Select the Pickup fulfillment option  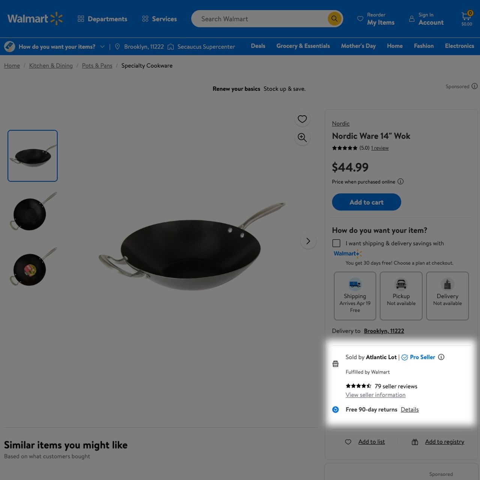pyautogui.click(x=401, y=296)
